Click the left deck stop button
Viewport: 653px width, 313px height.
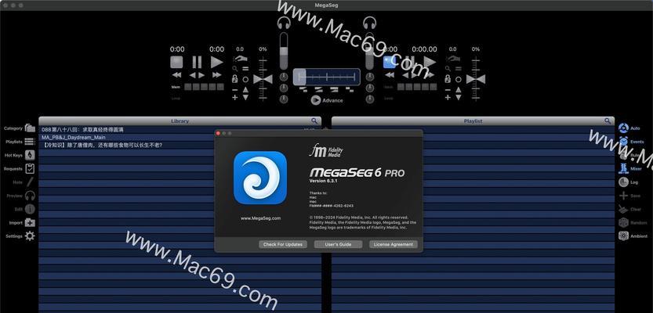point(176,63)
